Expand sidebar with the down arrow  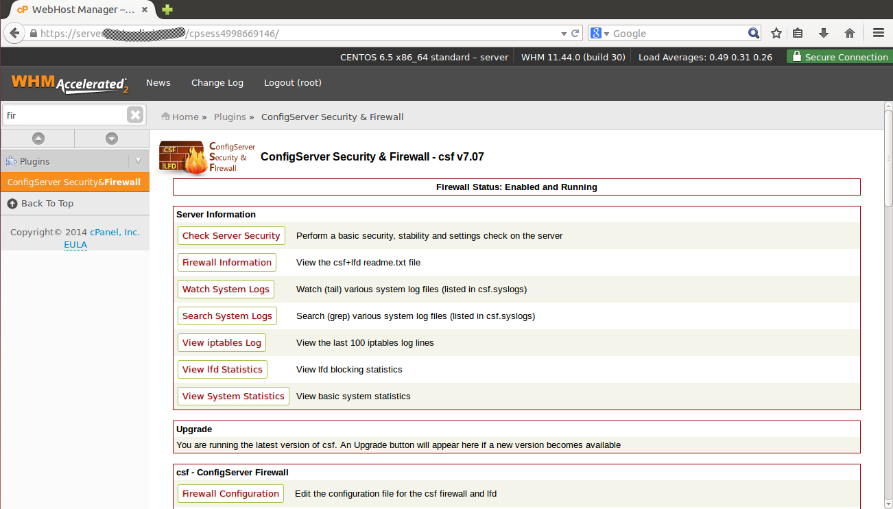pyautogui.click(x=112, y=139)
